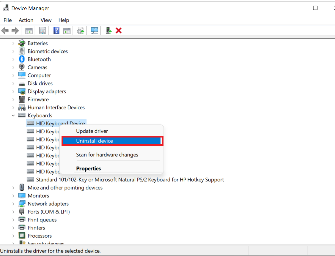Click the Network adapters icon
The image size is (335, 256).
click(22, 204)
